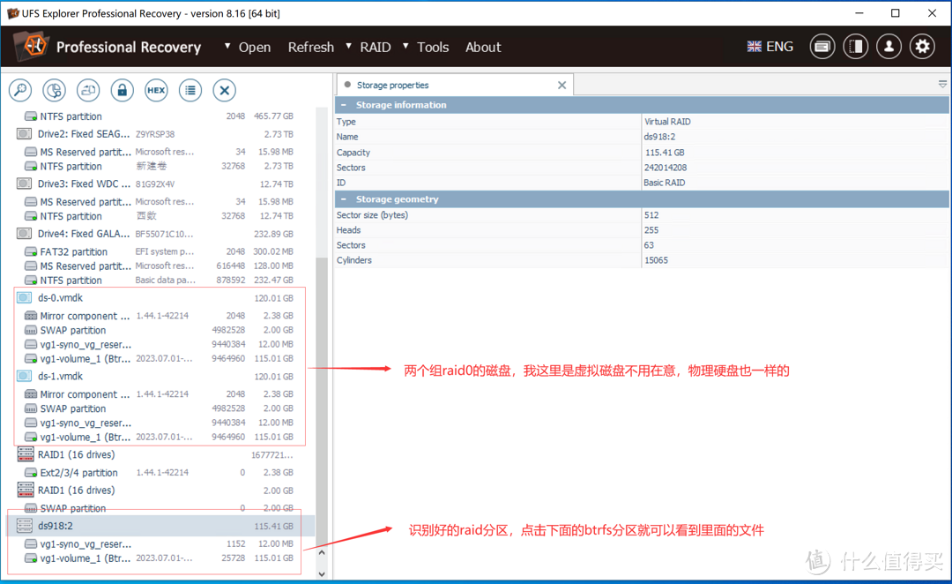Click icon of RAID1 (16 drives) 2.00 GB
Image resolution: width=952 pixels, height=584 pixels.
tap(26, 490)
